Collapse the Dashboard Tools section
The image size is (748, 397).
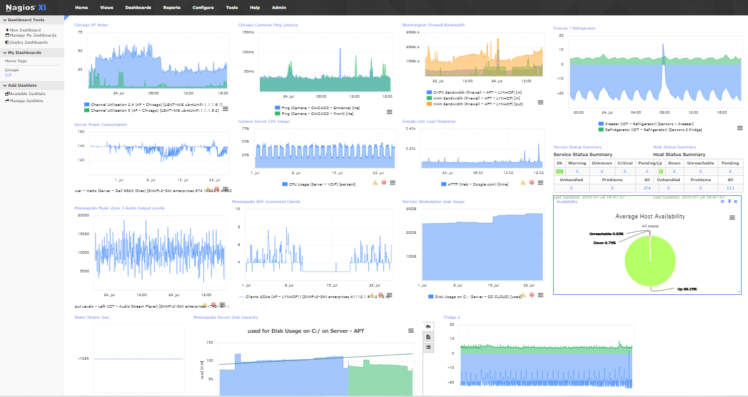5,19
